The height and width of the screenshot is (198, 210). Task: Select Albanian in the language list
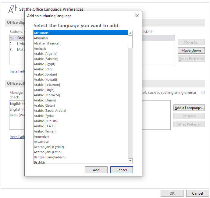pos(80,38)
